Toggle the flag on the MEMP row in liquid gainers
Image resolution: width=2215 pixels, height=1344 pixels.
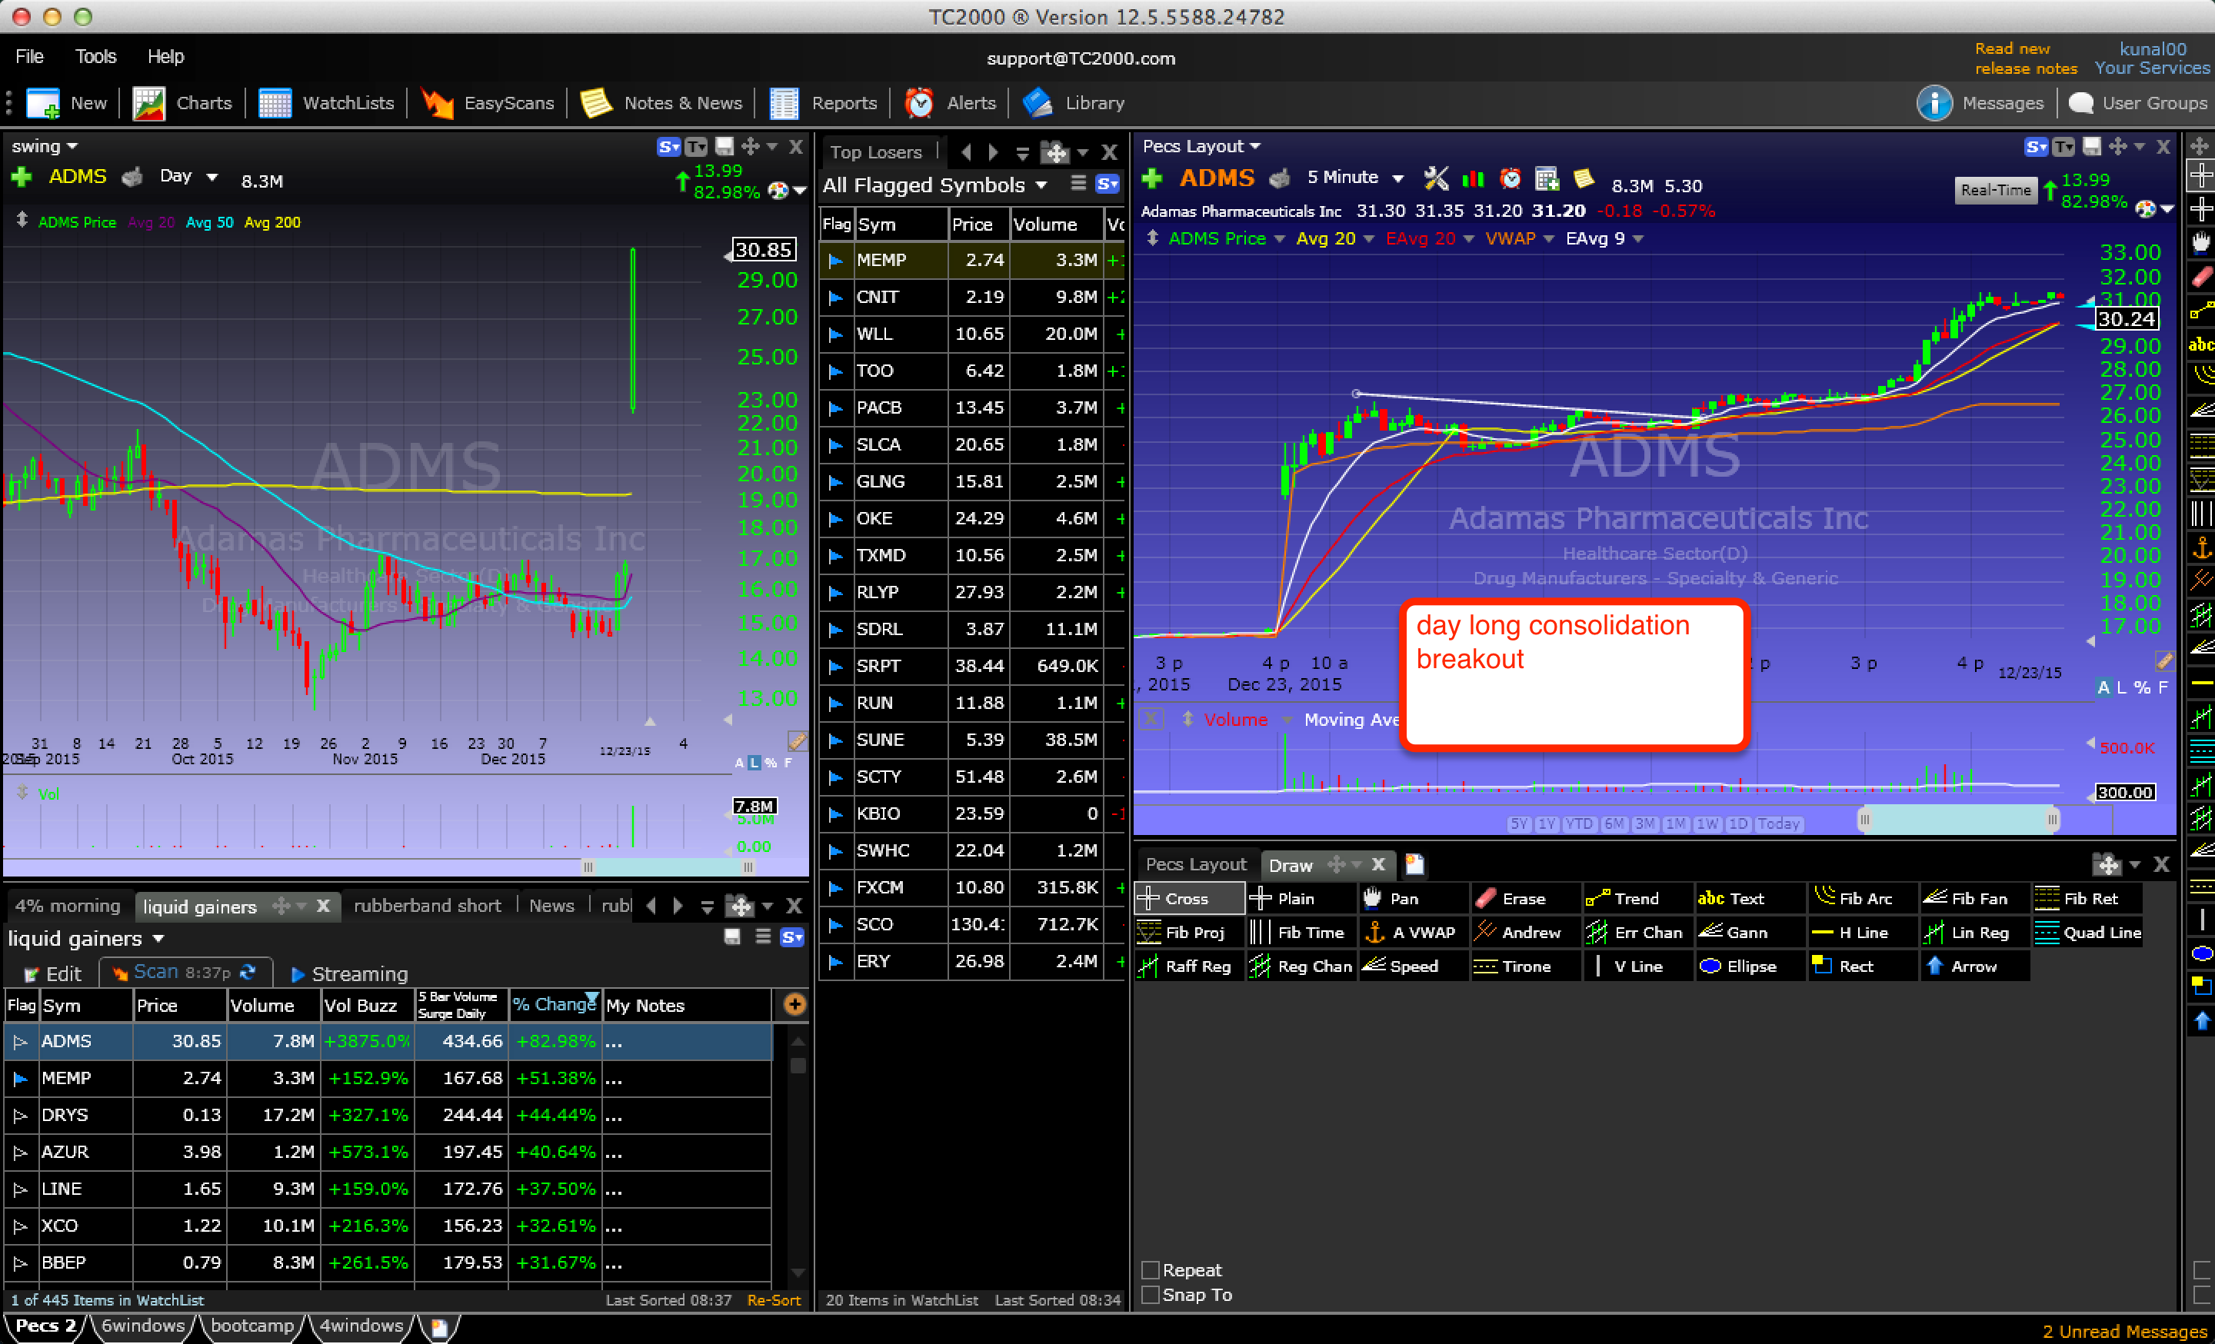click(21, 1078)
